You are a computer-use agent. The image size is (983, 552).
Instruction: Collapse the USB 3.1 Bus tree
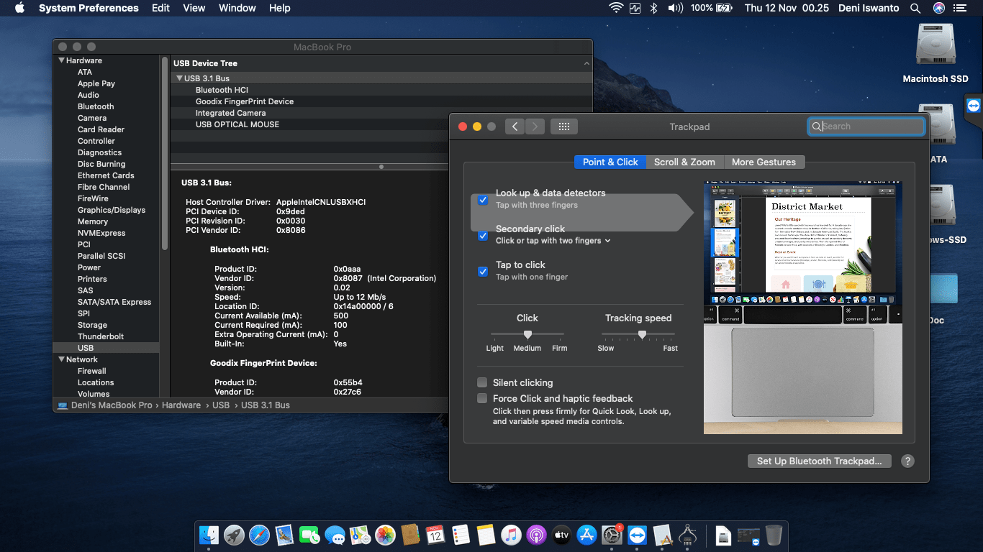point(179,78)
